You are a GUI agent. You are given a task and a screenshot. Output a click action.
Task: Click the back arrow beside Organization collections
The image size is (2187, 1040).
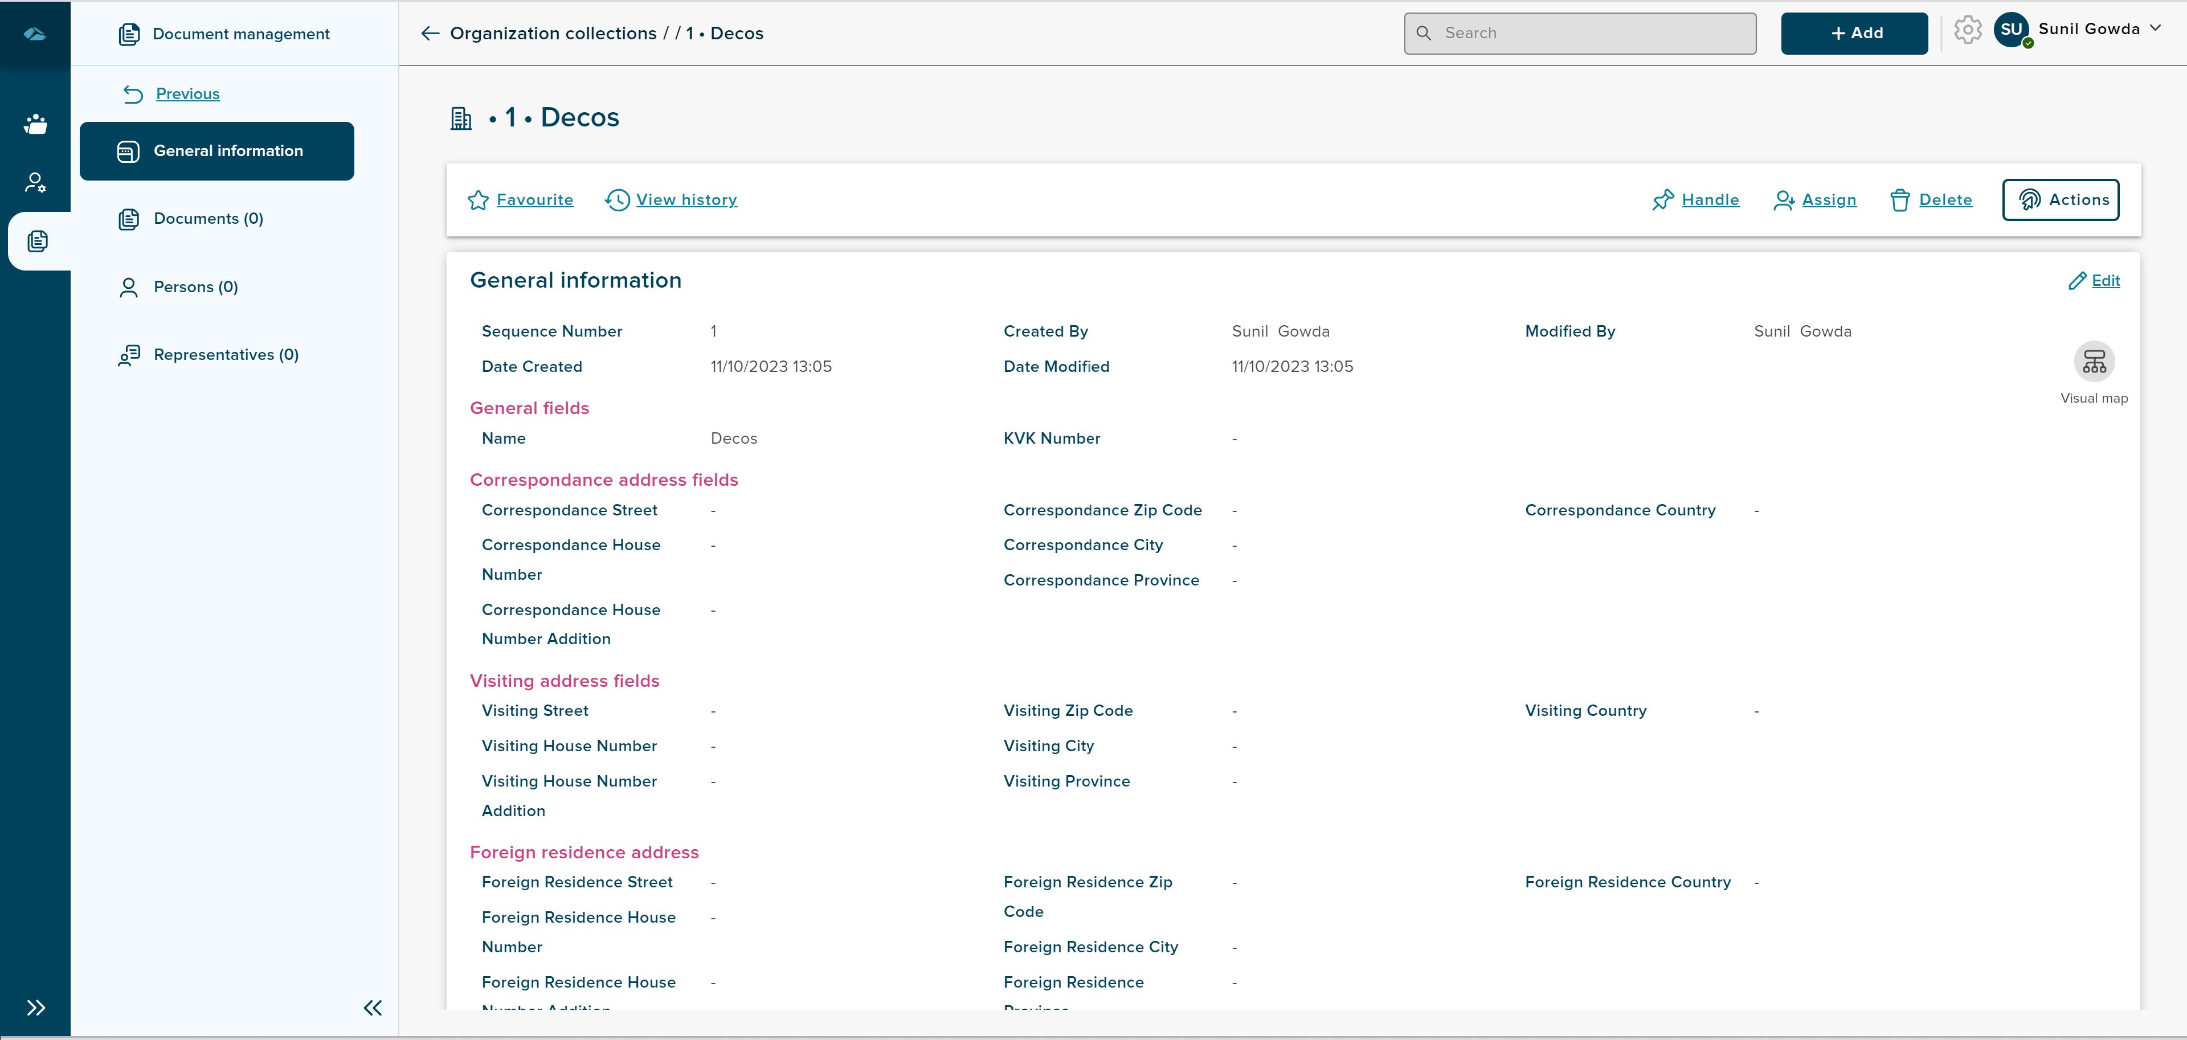[x=431, y=33]
